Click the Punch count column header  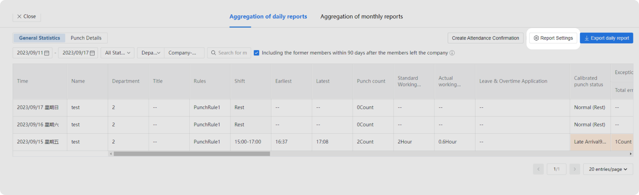(373, 81)
